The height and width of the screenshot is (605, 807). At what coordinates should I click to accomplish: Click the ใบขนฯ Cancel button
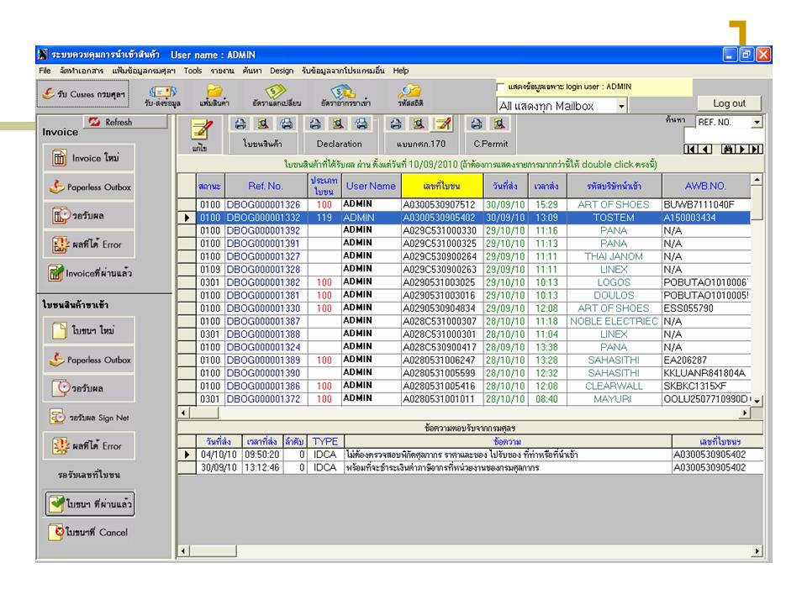(88, 532)
